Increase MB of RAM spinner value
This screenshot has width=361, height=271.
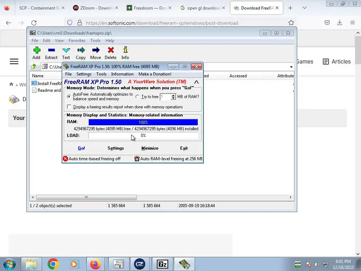pyautogui.click(x=173, y=95)
